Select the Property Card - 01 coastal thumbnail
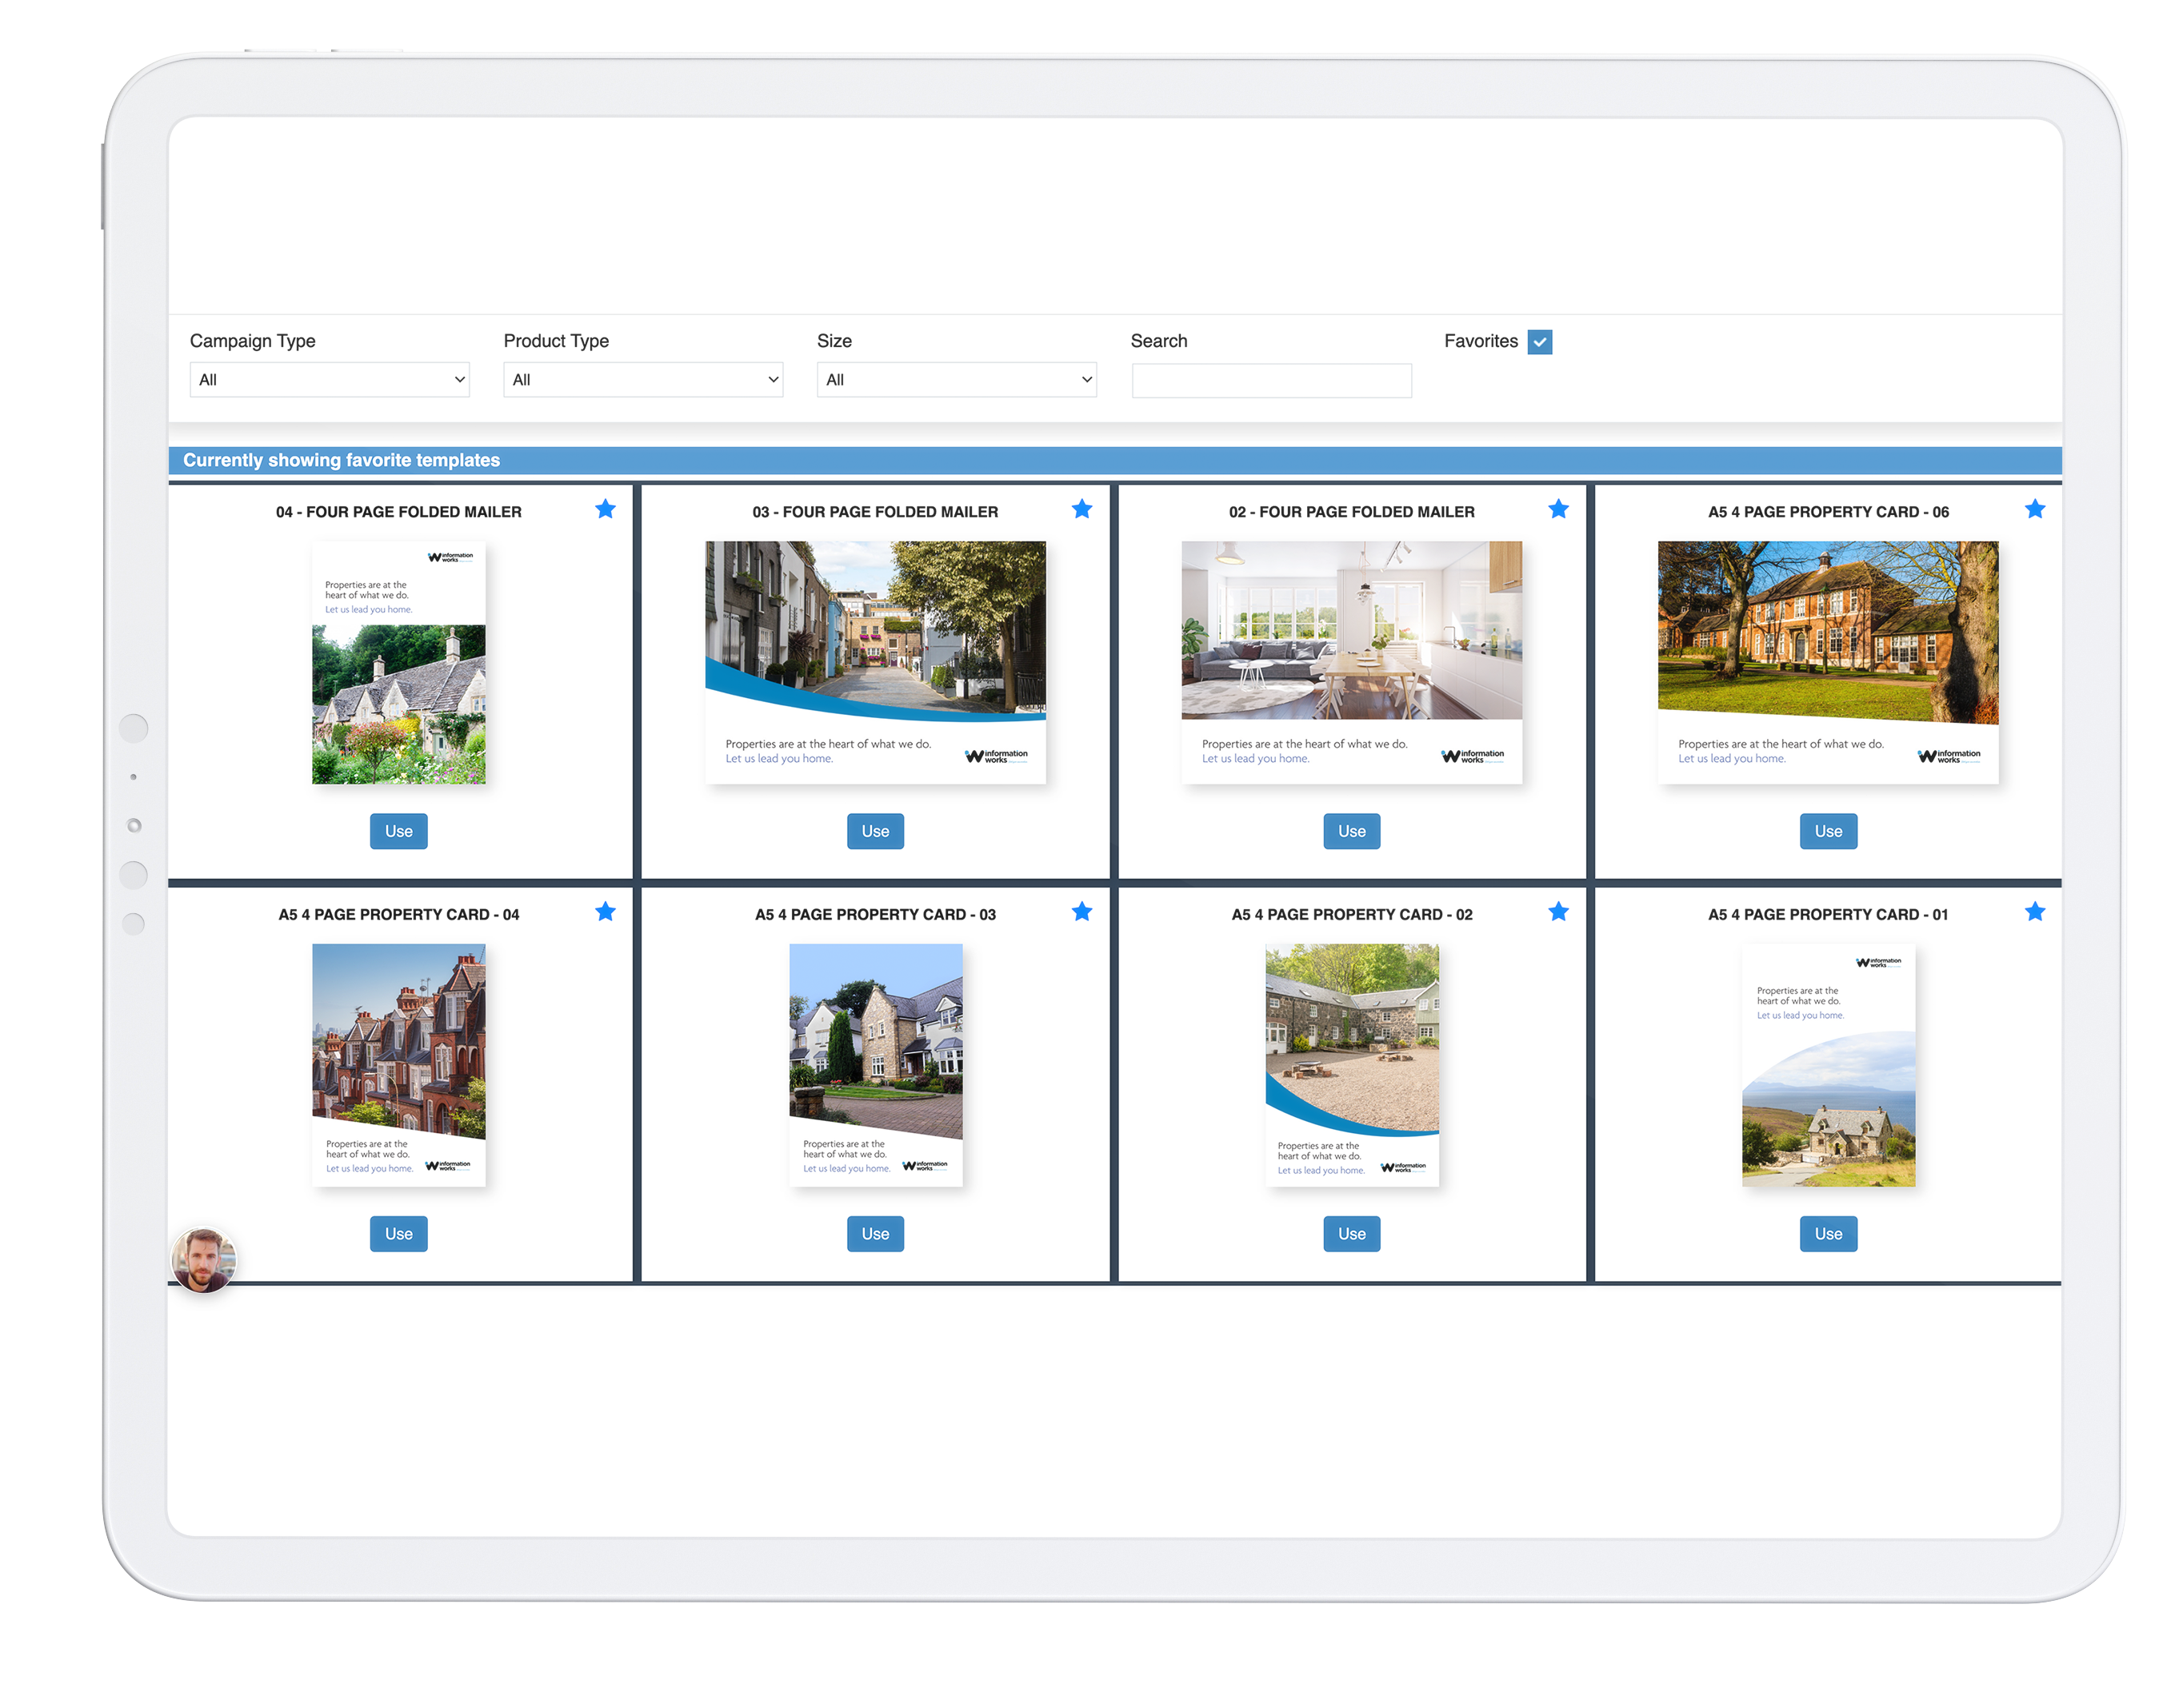This screenshot has width=2163, height=1708. coord(1827,1064)
